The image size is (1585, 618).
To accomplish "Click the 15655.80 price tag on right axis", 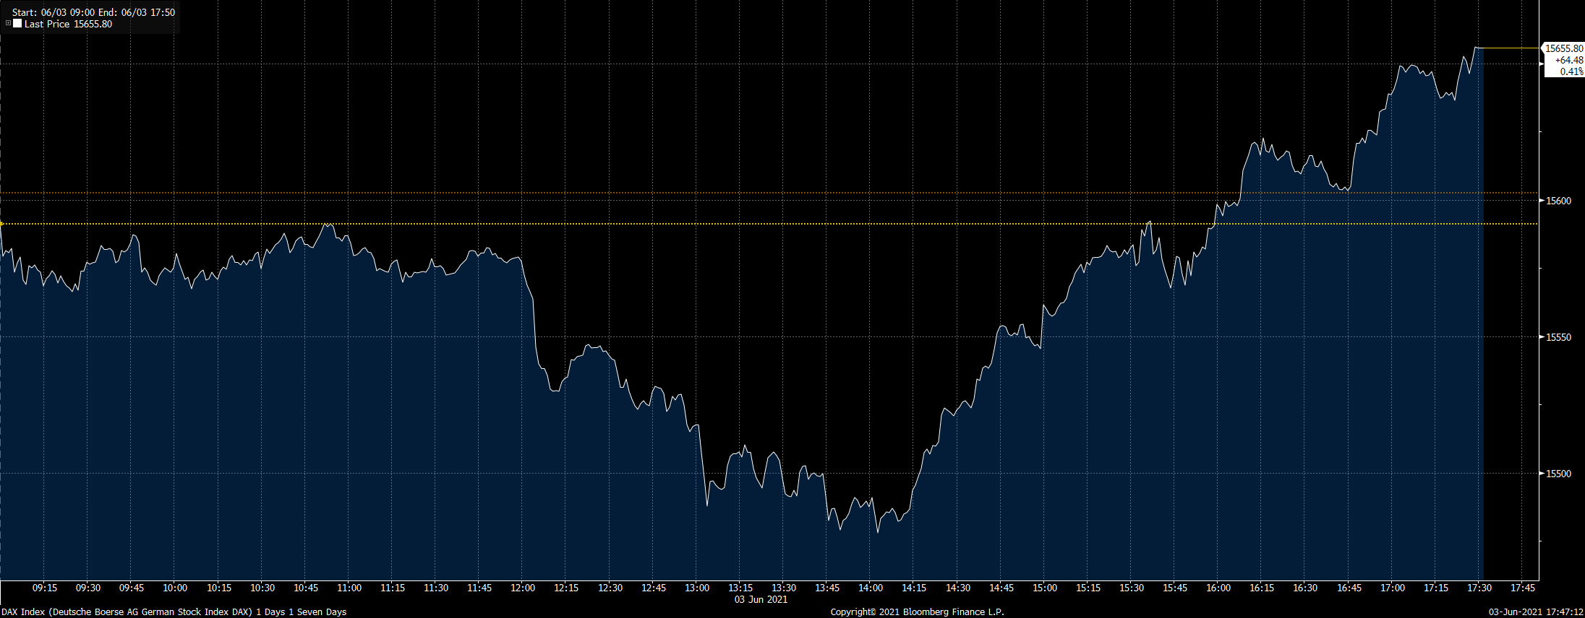I will point(1563,48).
